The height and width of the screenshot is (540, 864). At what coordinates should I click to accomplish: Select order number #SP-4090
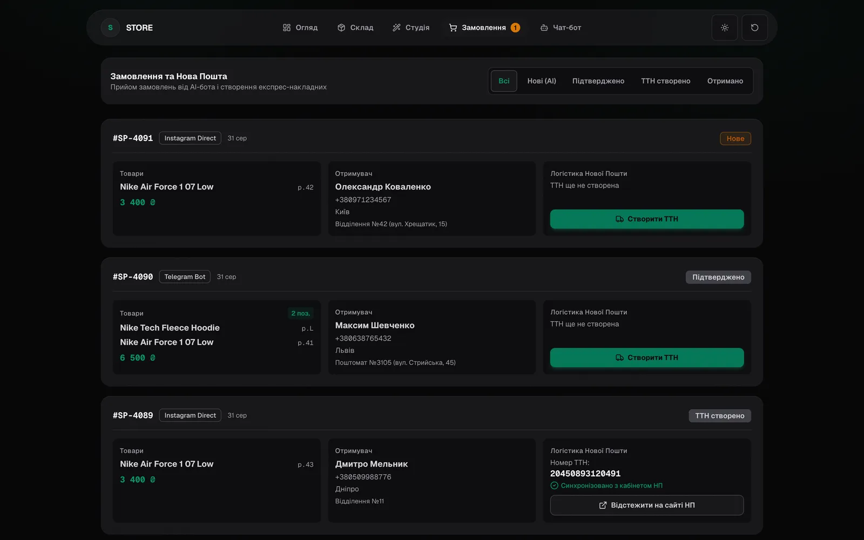pyautogui.click(x=133, y=277)
